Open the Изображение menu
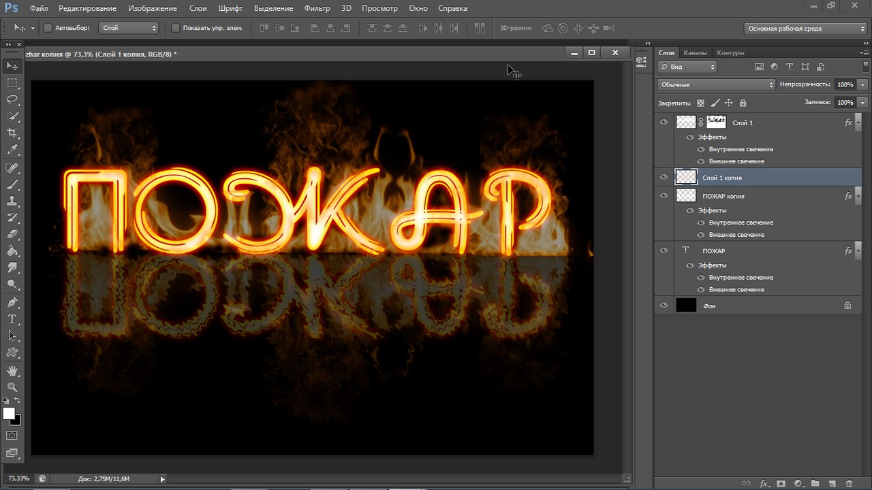Viewport: 872px width, 490px height. (x=151, y=8)
